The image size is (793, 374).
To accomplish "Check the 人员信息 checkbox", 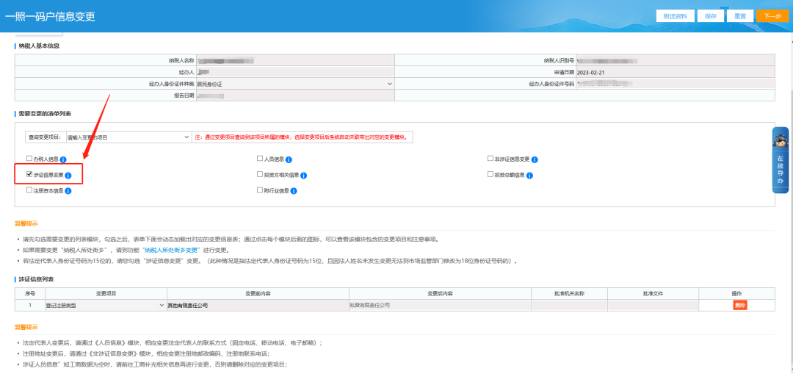I will point(260,159).
